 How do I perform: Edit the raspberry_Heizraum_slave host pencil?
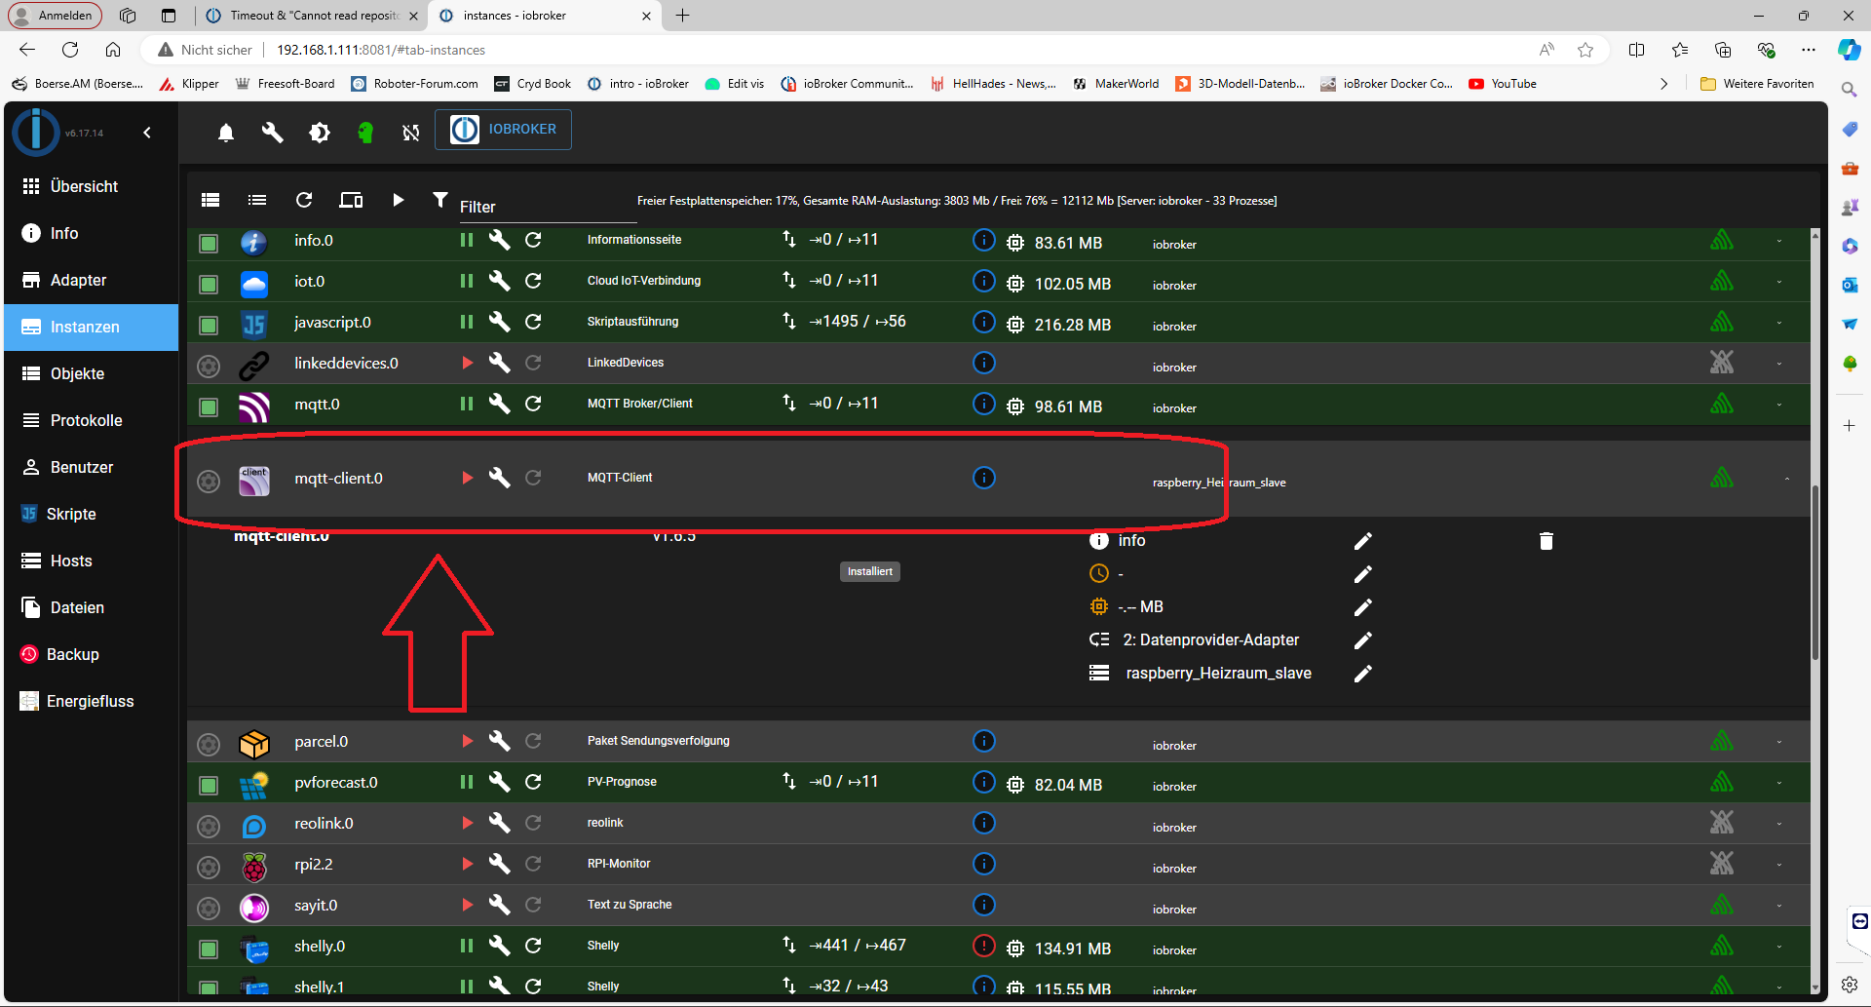click(x=1363, y=674)
